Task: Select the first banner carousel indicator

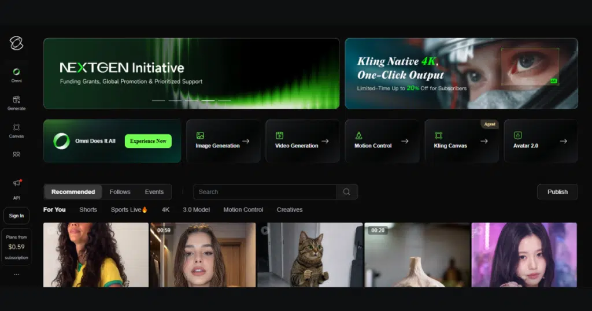Action: pyautogui.click(x=158, y=101)
